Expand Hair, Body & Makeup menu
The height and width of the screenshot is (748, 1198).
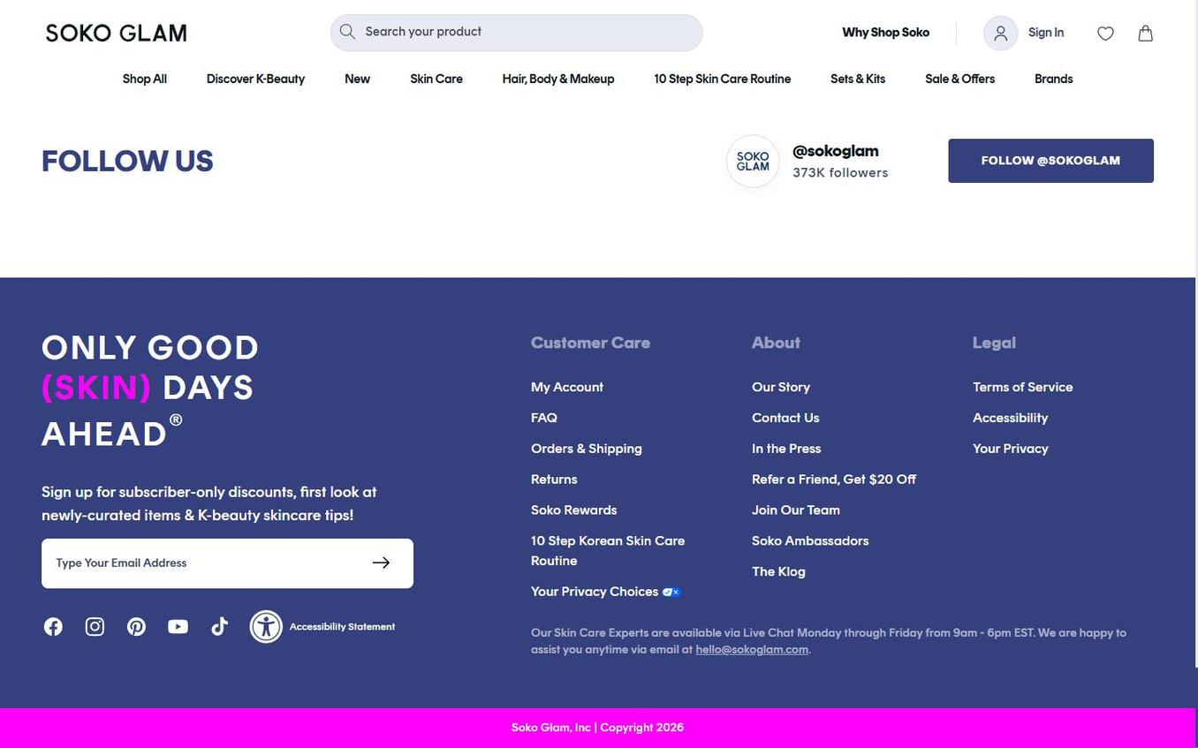pos(557,79)
